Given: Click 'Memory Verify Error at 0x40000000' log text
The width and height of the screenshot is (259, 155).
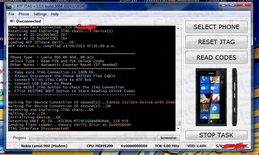Looking at the screenshot, I should point(94,125).
